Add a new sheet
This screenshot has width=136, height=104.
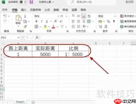[33, 102]
